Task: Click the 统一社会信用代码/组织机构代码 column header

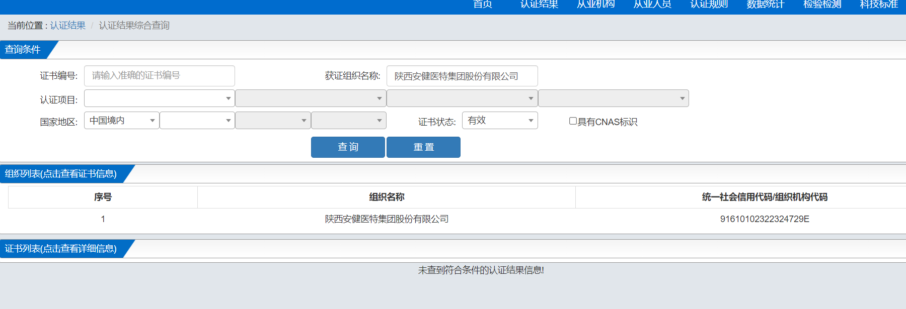Action: click(765, 197)
